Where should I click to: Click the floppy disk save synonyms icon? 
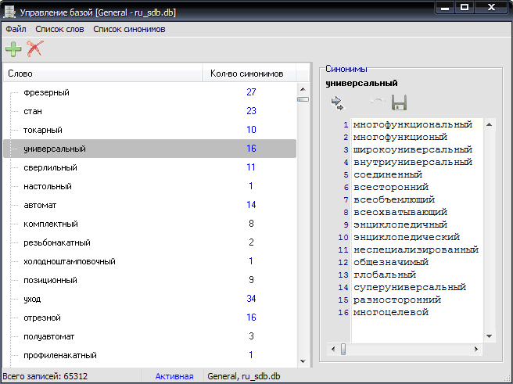pyautogui.click(x=399, y=102)
